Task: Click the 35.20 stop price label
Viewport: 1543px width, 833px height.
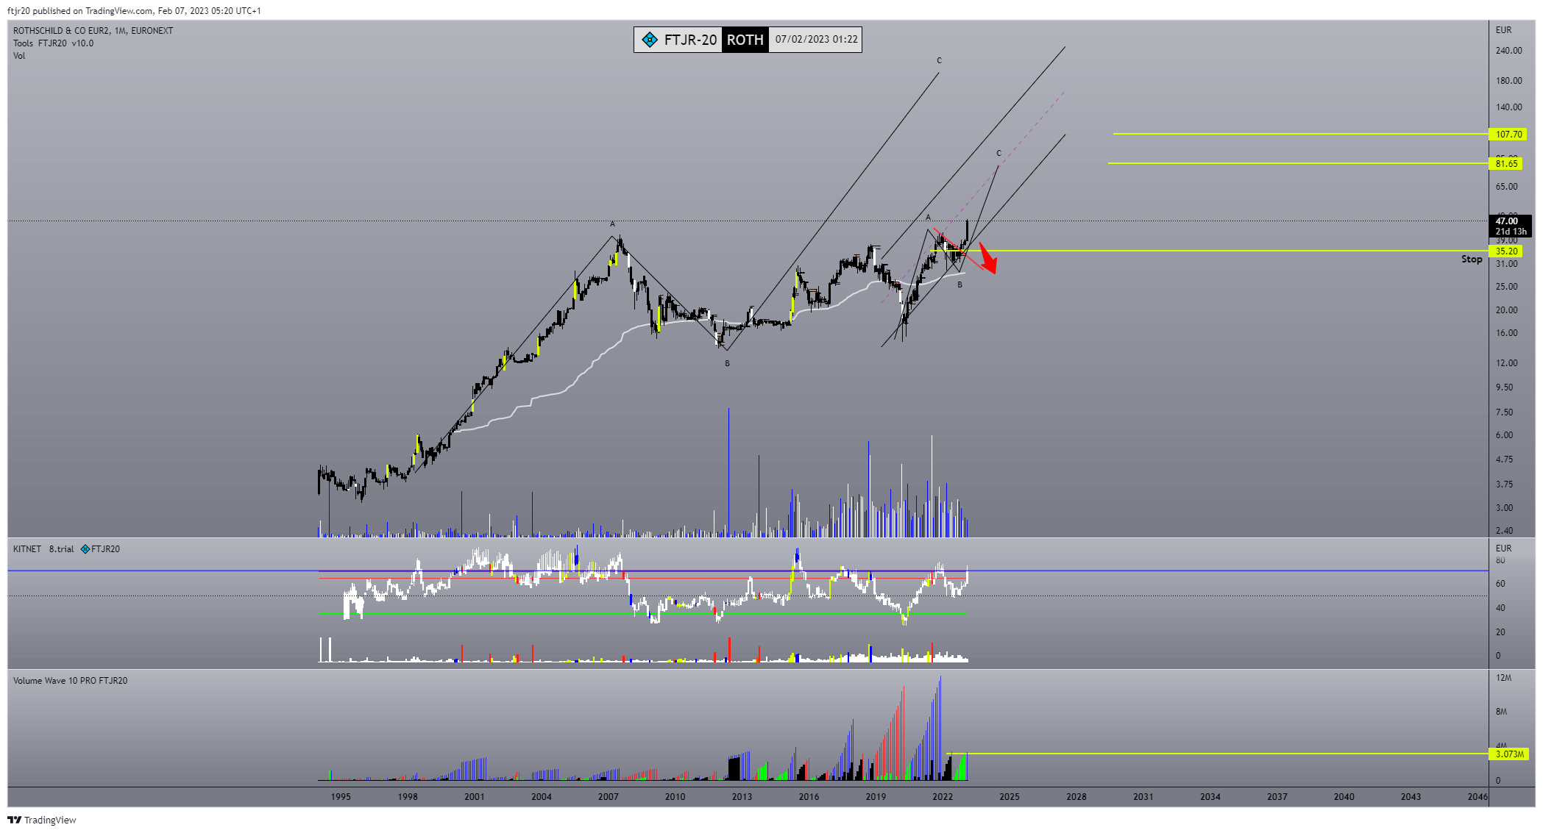Action: click(1506, 251)
